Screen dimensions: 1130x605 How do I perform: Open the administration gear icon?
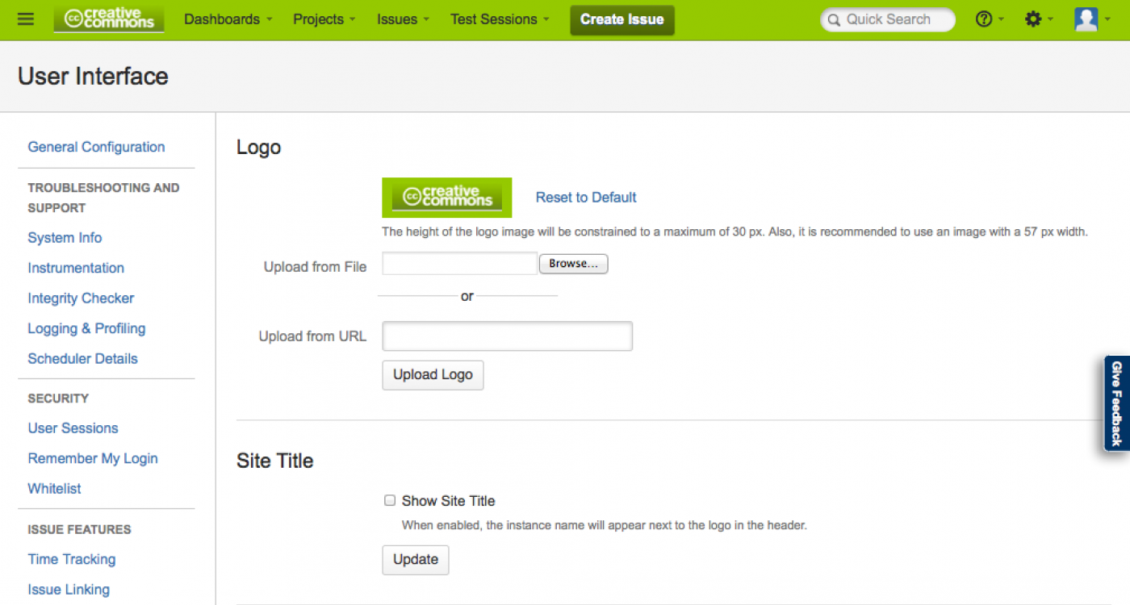(1033, 19)
